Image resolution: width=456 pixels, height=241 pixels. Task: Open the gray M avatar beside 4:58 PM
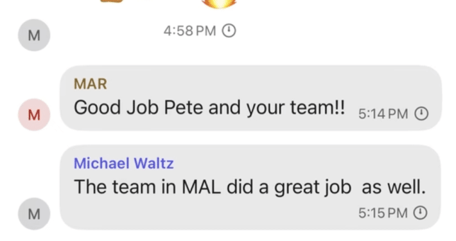tap(34, 35)
